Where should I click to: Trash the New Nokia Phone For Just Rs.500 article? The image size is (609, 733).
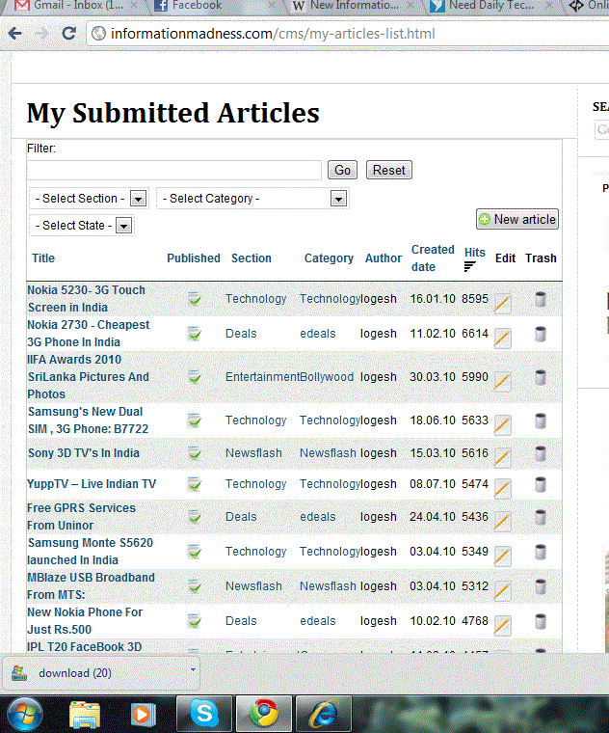pos(541,621)
